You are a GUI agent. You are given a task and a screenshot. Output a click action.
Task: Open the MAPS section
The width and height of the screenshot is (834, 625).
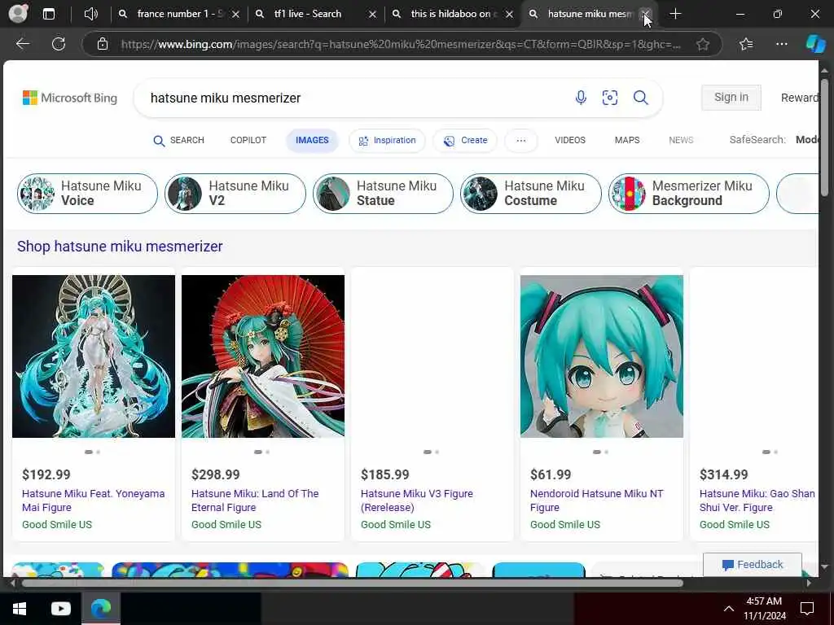tap(627, 140)
